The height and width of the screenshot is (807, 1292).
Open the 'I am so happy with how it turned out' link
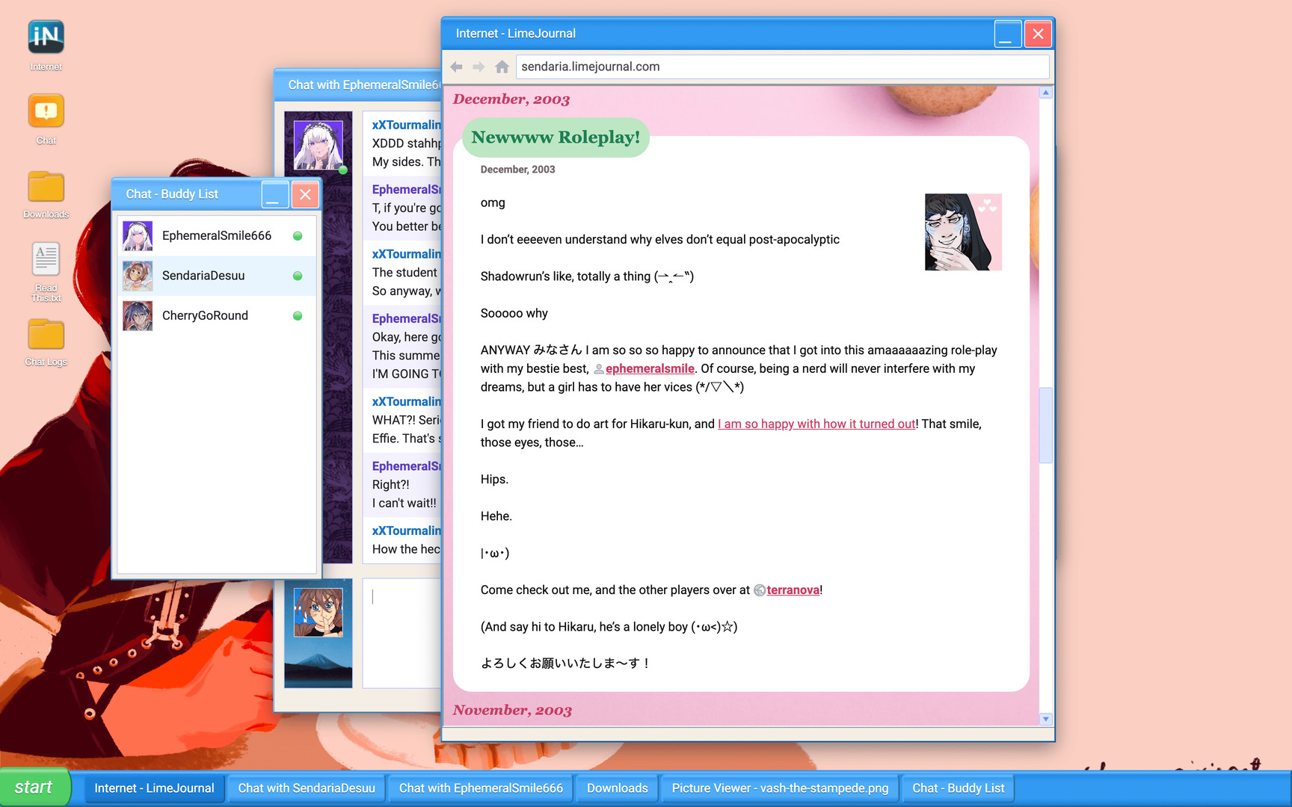pyautogui.click(x=816, y=424)
